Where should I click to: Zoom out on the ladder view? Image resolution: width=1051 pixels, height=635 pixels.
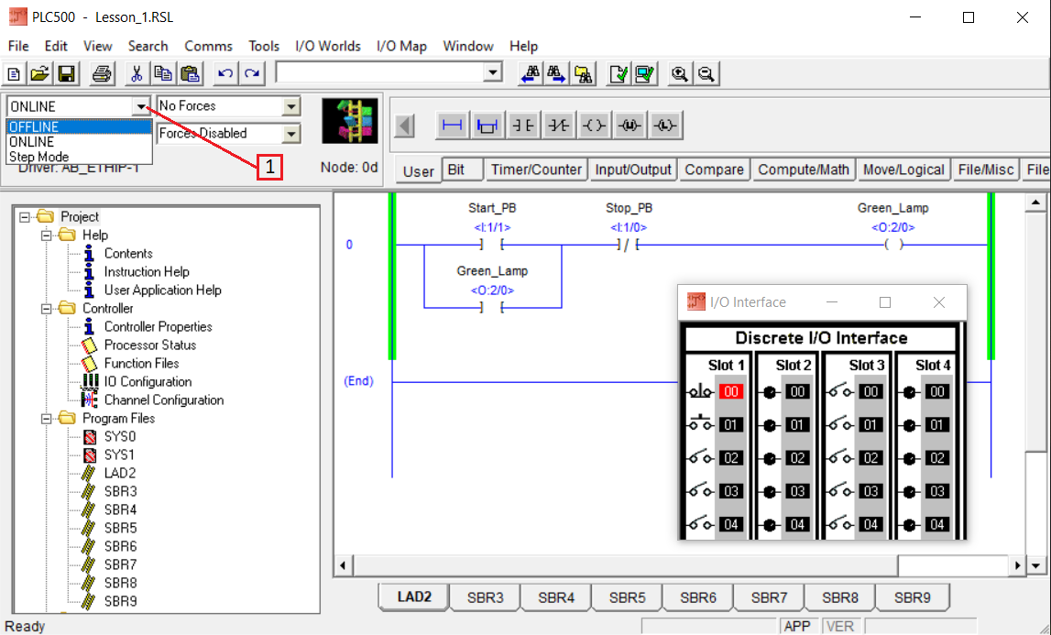coord(706,73)
